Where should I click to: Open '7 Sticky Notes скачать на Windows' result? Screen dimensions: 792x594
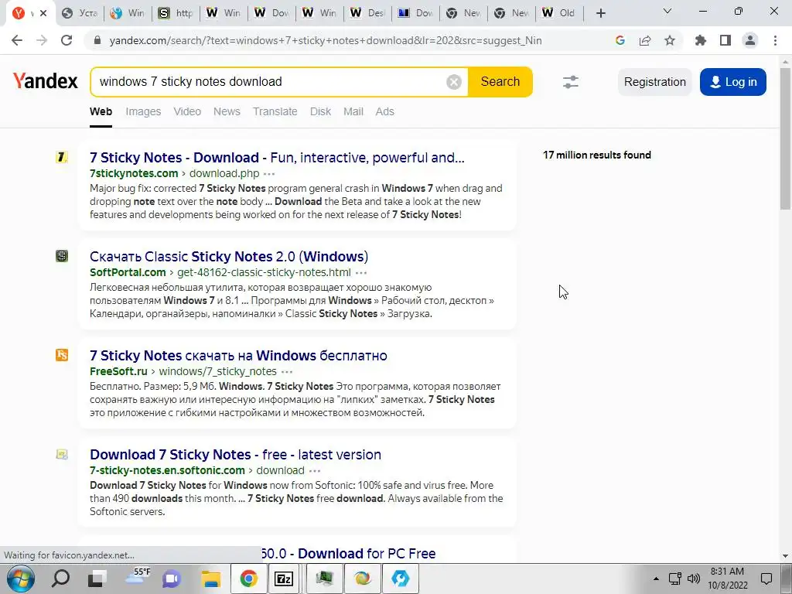pyautogui.click(x=238, y=356)
